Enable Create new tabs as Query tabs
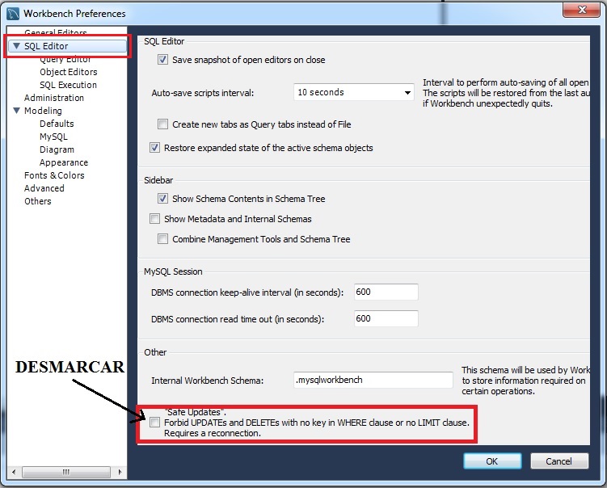The height and width of the screenshot is (488, 607). click(x=163, y=124)
